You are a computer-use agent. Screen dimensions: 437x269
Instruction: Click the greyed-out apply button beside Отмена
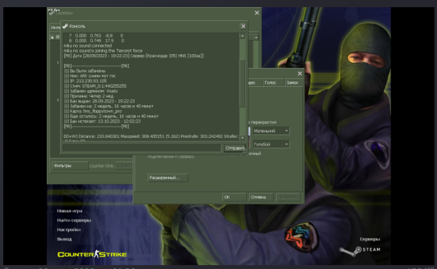pyautogui.click(x=289, y=197)
